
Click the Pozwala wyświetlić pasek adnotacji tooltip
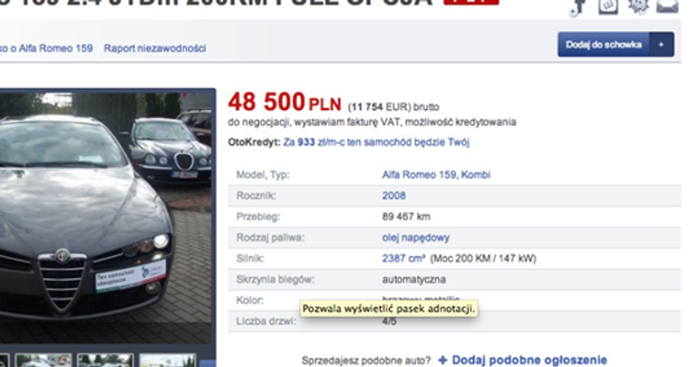point(389,308)
